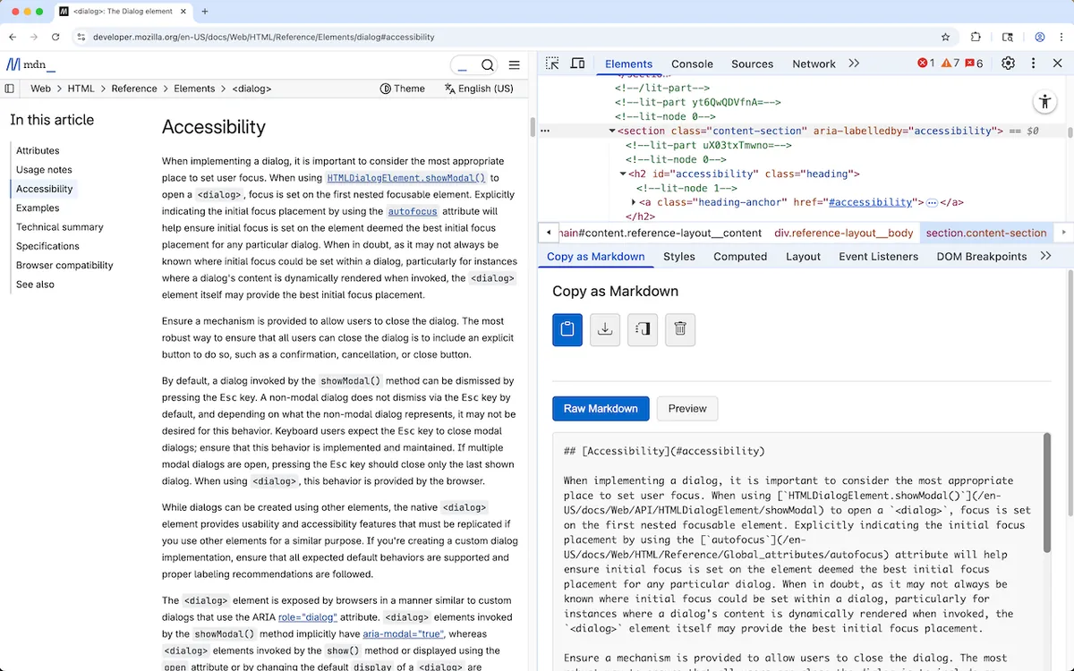Click the red error count indicator
This screenshot has width=1074, height=671.
click(925, 64)
